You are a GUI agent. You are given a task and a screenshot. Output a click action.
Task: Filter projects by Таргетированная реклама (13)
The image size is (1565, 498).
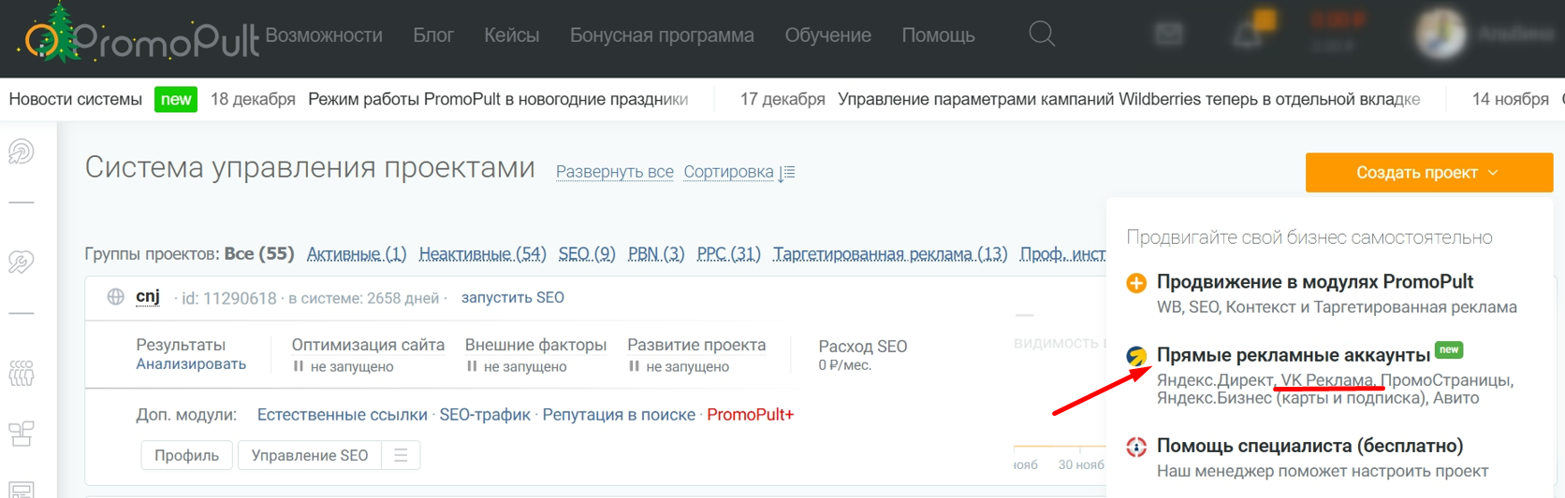[889, 254]
